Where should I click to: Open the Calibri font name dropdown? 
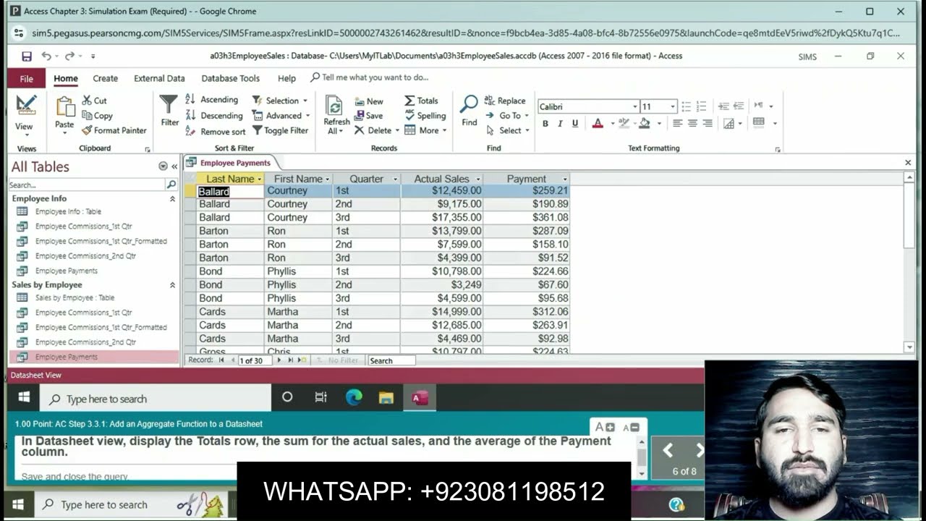(x=635, y=107)
